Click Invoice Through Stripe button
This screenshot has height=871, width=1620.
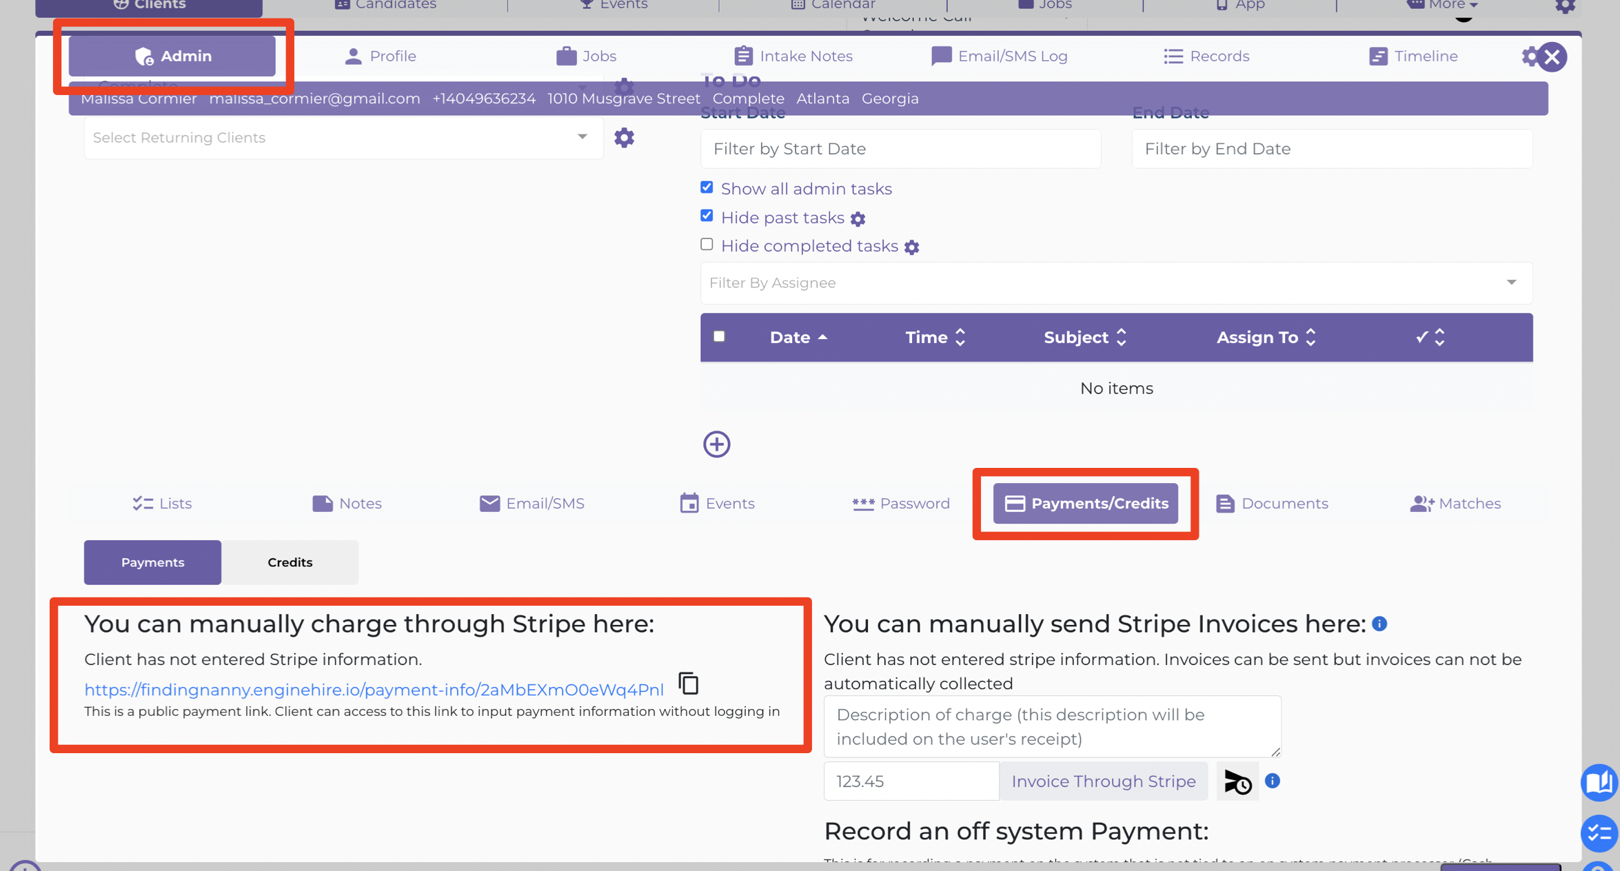click(x=1103, y=781)
